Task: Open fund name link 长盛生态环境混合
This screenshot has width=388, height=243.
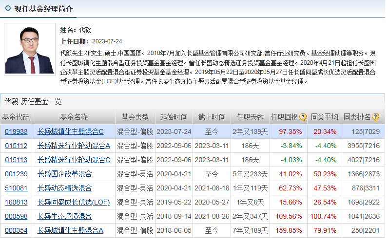Action: click(x=64, y=216)
